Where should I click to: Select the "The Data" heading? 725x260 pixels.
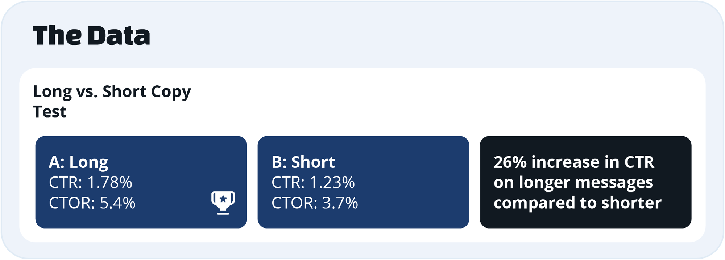tap(91, 36)
